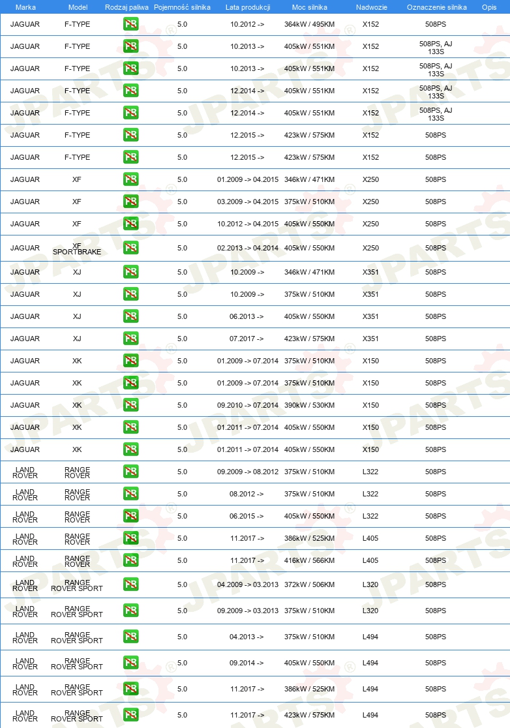Select the '06.2015 ->' production years cell
The image size is (510, 728).
tap(247, 516)
